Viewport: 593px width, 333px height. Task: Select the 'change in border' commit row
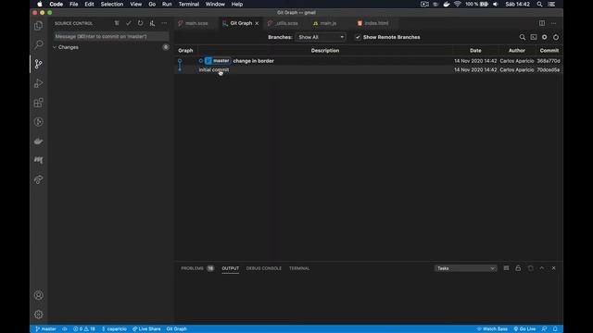tap(369, 61)
